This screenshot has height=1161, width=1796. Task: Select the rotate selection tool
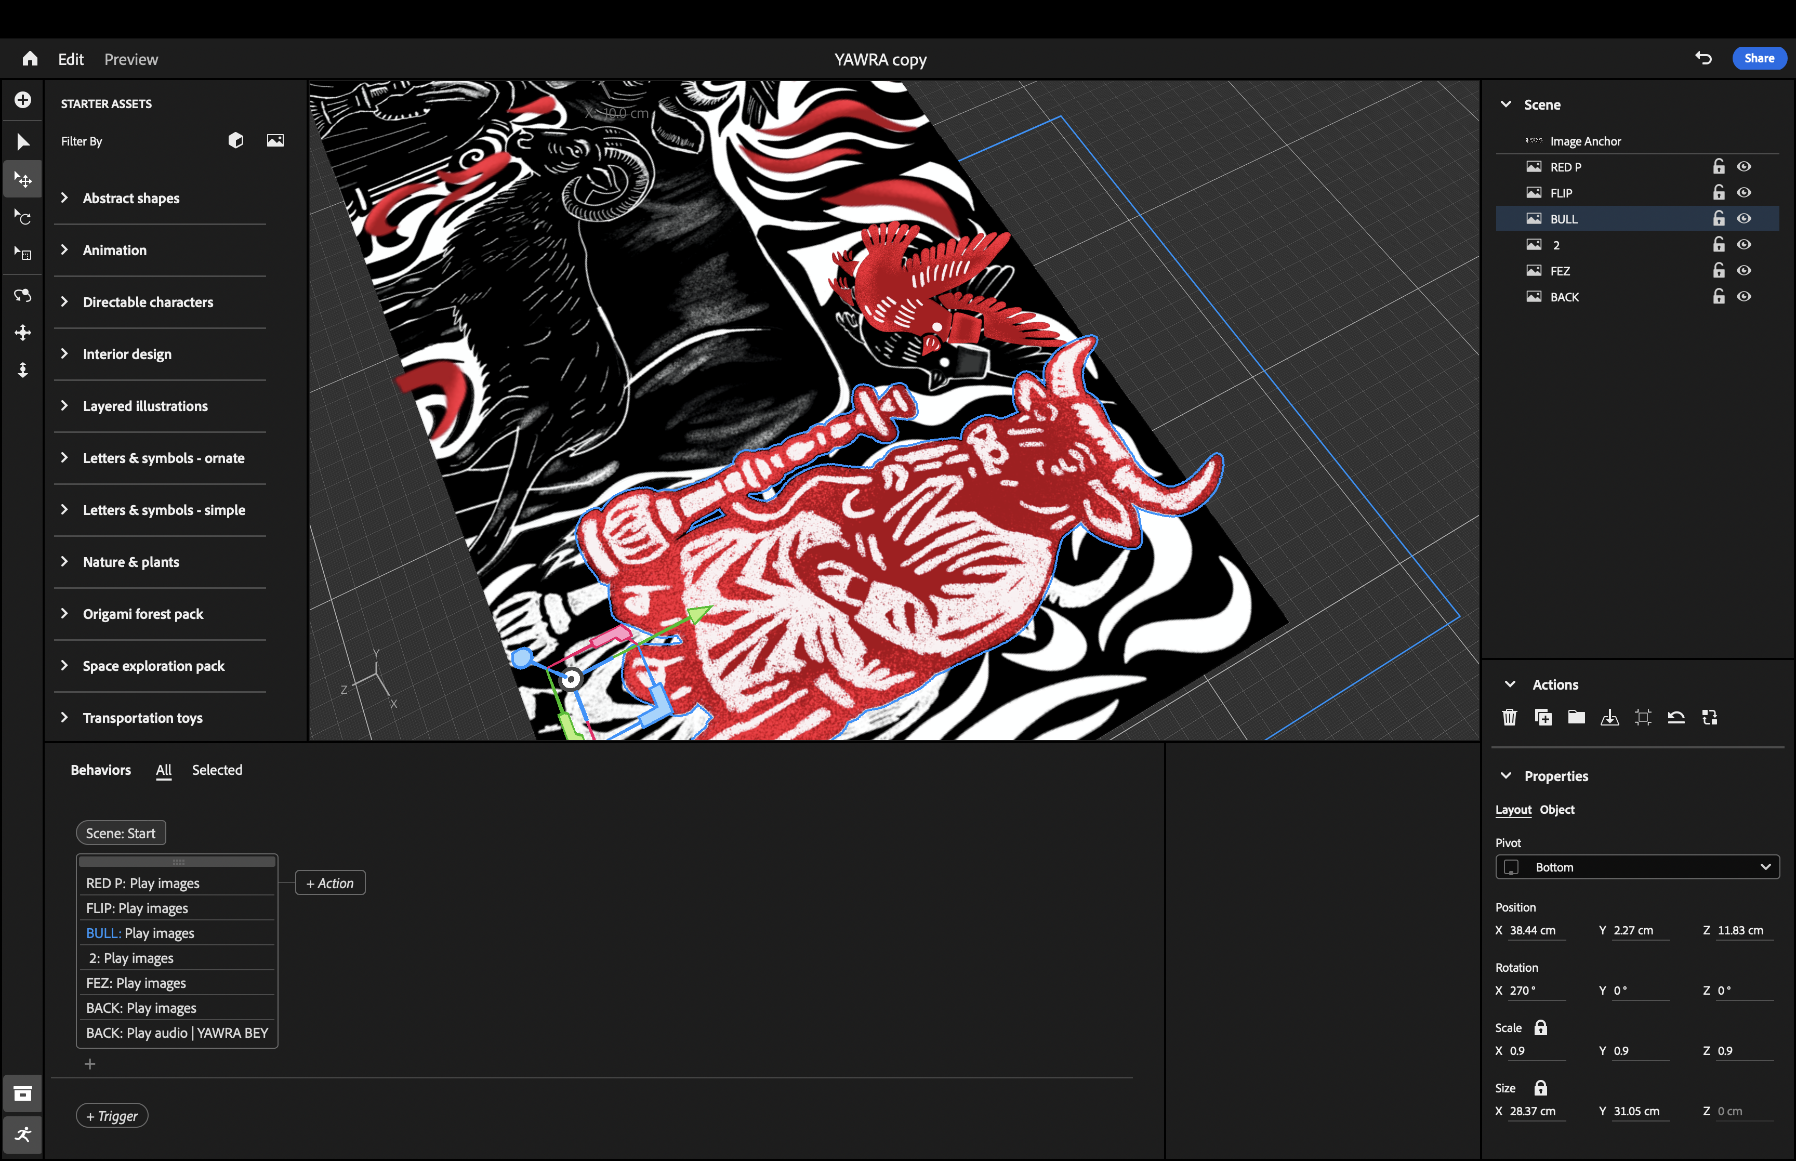(23, 218)
